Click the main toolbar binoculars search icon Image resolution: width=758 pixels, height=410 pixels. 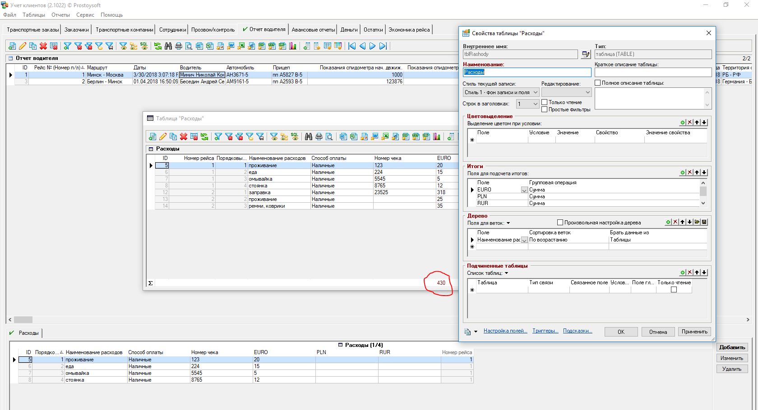pyautogui.click(x=168, y=46)
